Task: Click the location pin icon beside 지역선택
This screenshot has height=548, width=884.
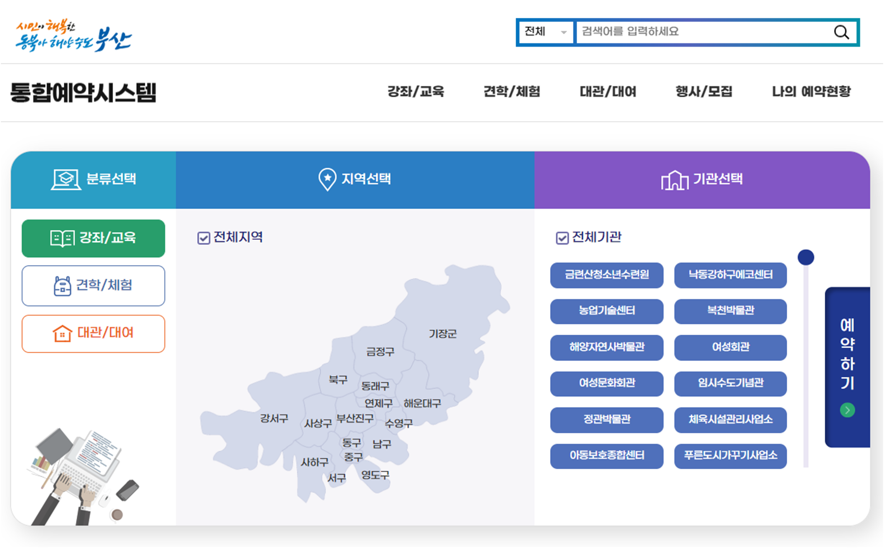Action: pos(327,179)
